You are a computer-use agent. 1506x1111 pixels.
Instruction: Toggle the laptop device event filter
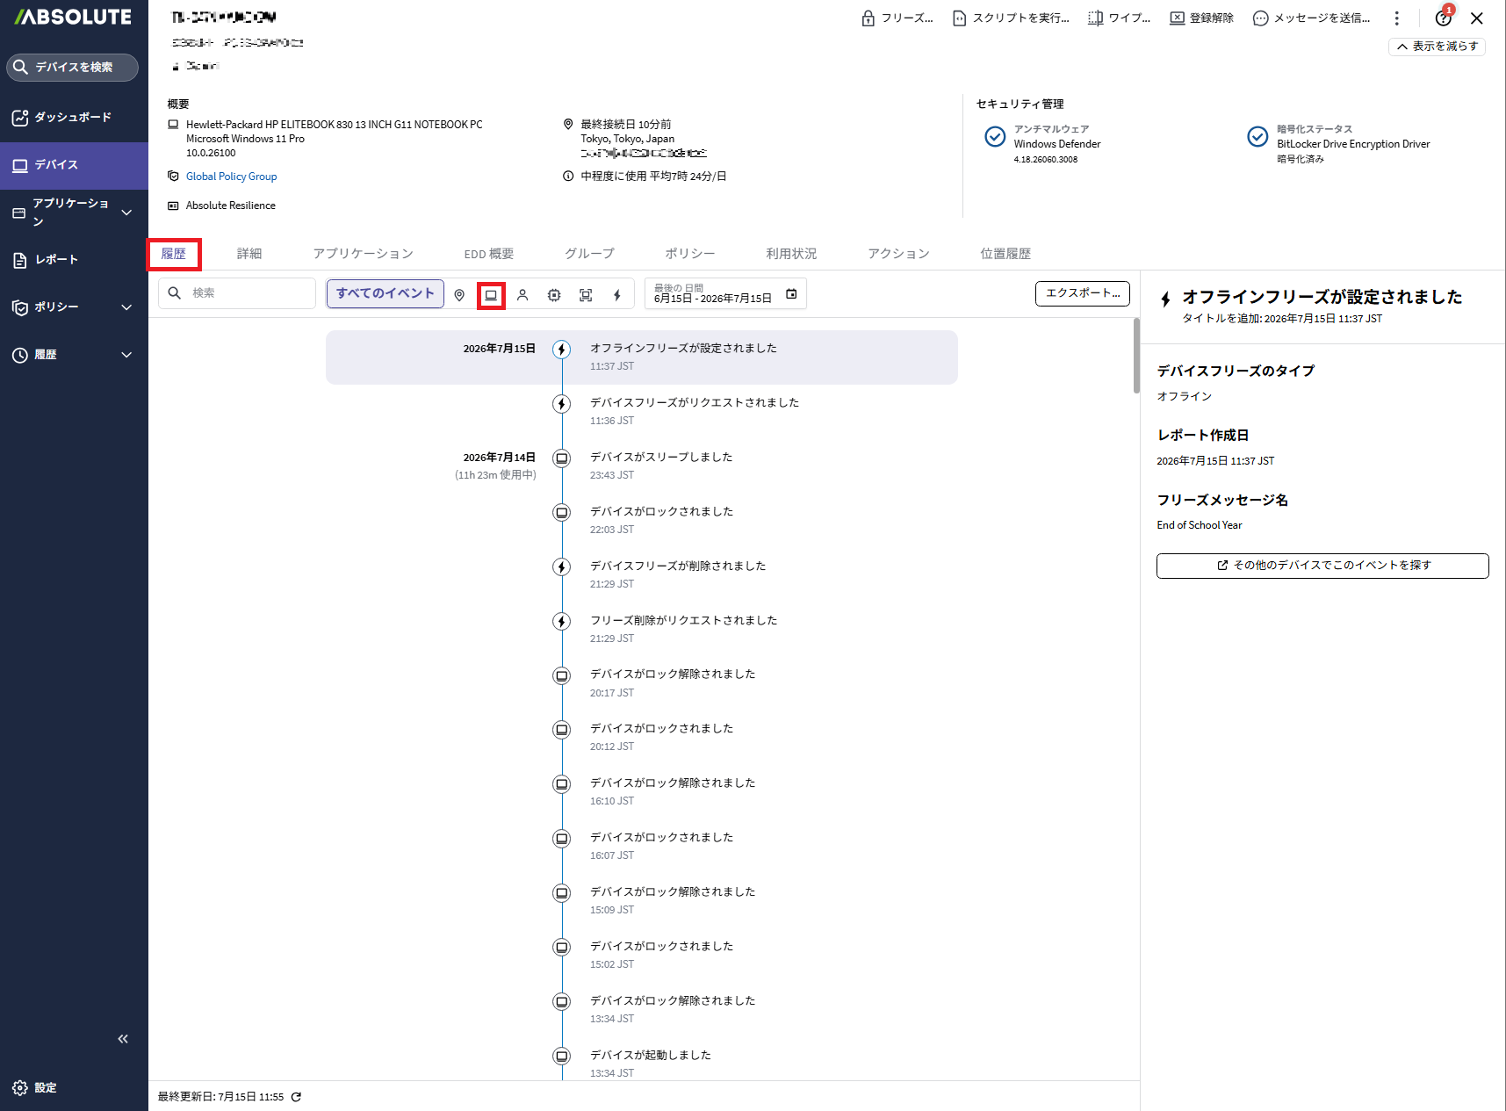coord(491,295)
